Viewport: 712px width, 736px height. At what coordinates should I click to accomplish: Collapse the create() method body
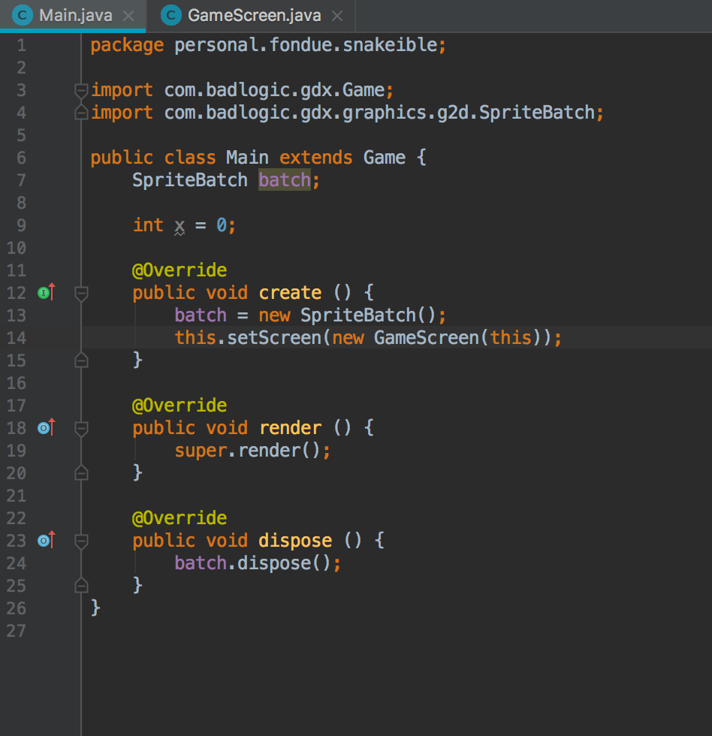[x=80, y=294]
